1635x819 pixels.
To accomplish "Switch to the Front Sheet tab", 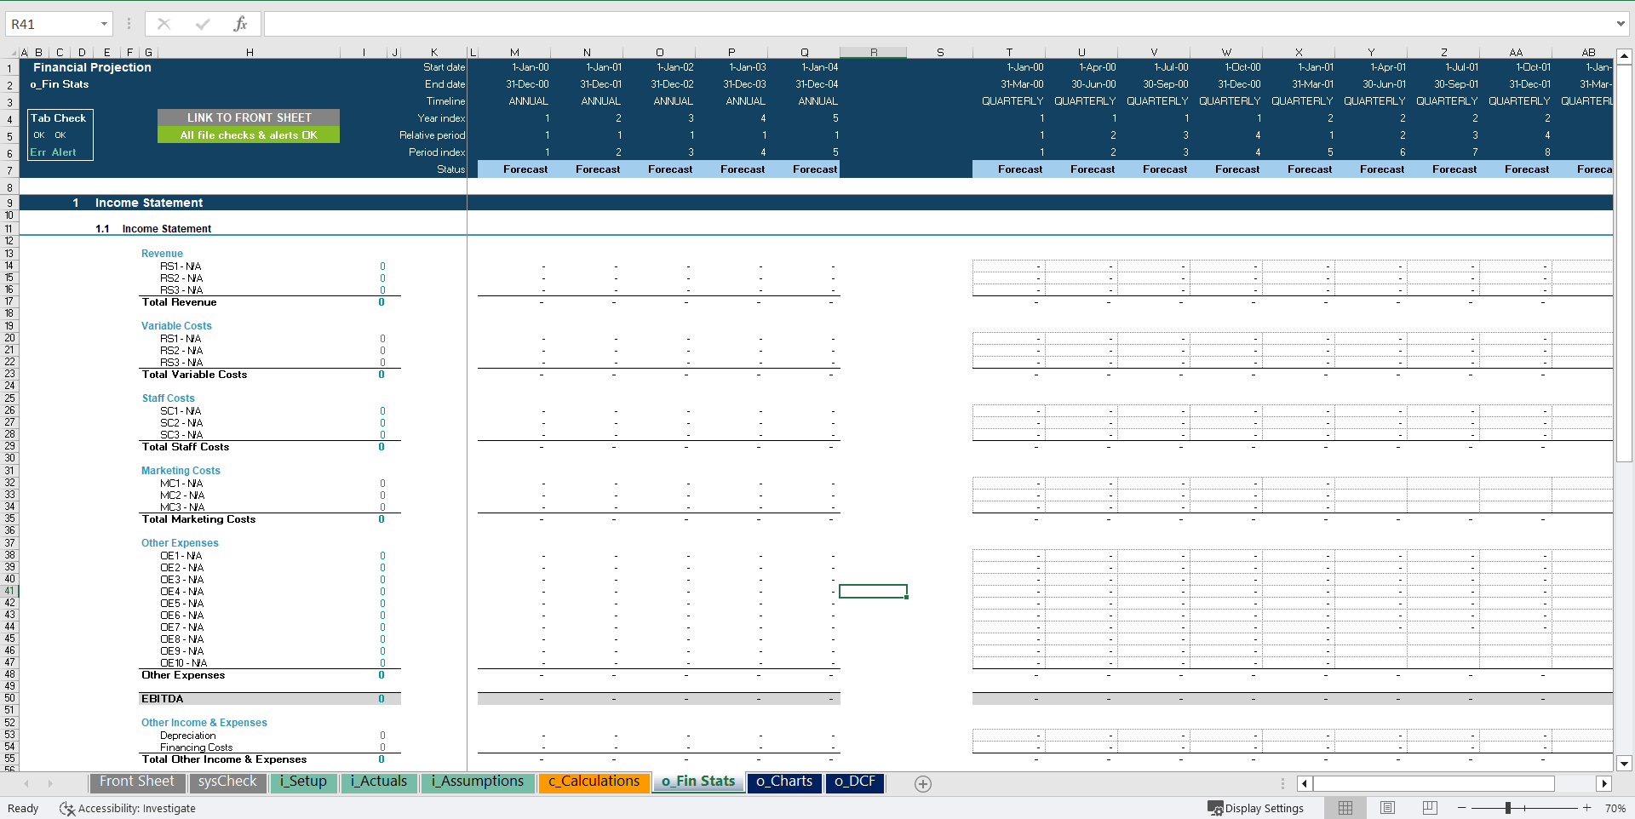I will (136, 782).
